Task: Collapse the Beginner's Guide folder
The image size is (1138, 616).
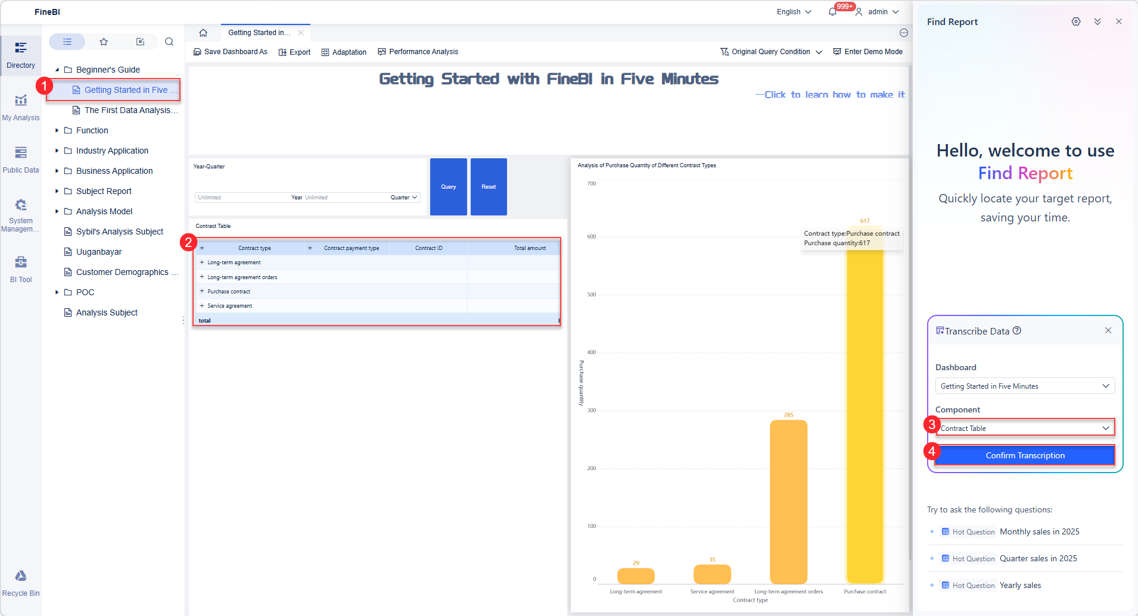Action: click(57, 70)
